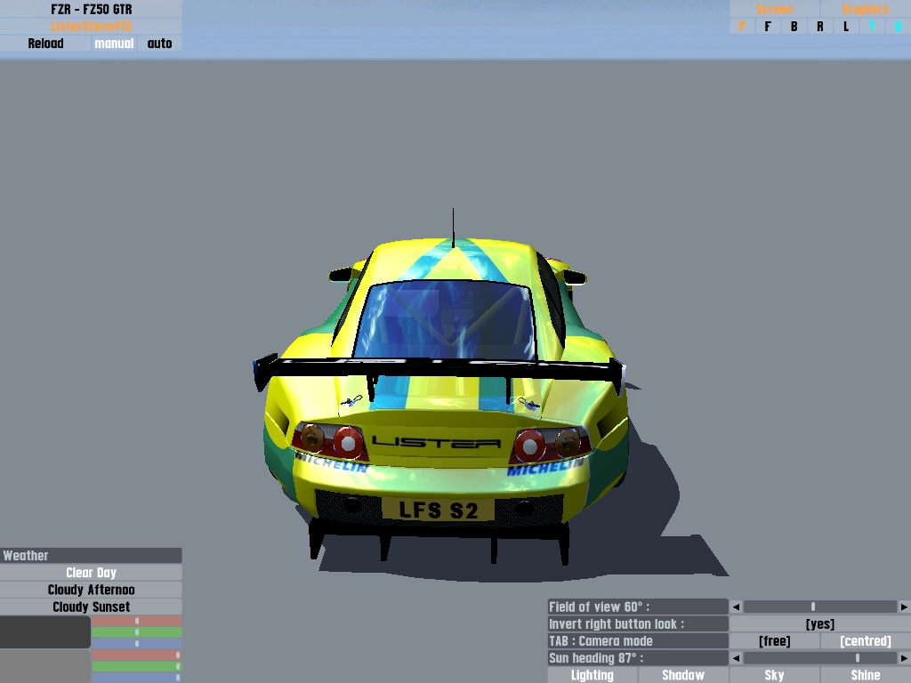Reload the car skin
The width and height of the screenshot is (911, 683).
(45, 43)
